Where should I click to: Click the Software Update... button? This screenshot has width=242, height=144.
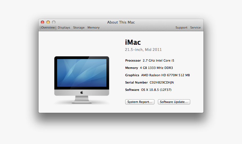(174, 102)
